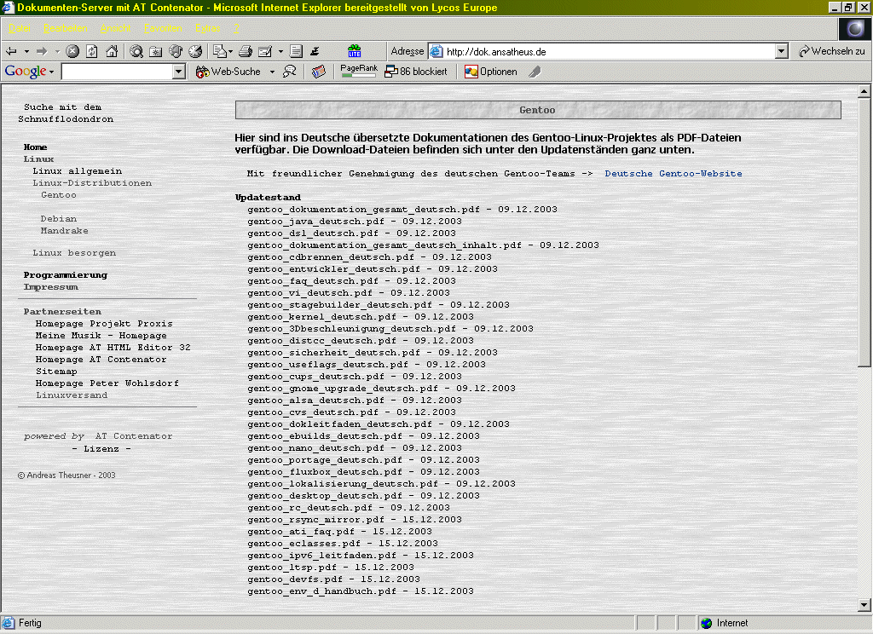The width and height of the screenshot is (873, 634).
Task: Open the Mandrake sidebar link
Action: click(x=64, y=230)
